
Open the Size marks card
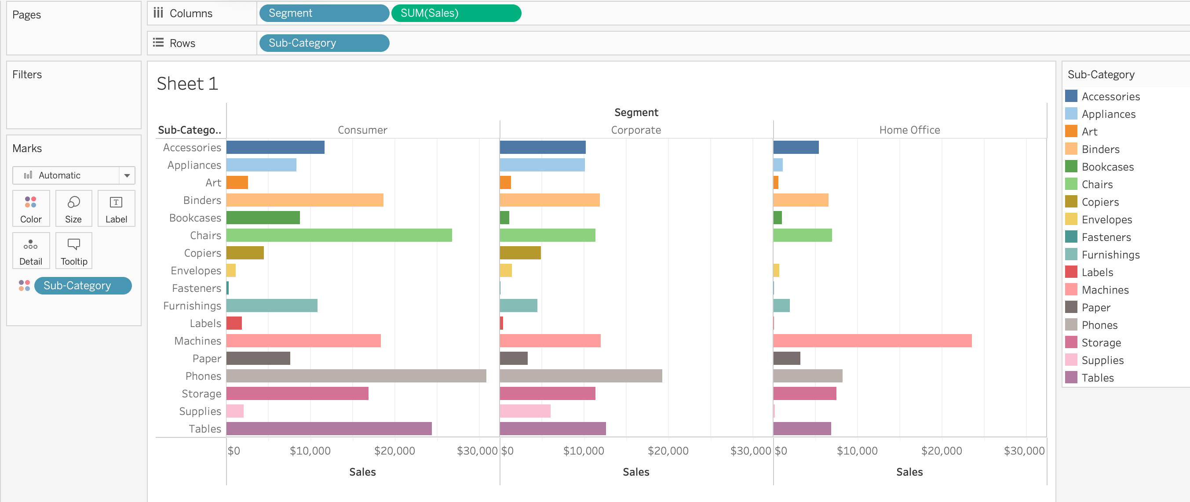(73, 208)
